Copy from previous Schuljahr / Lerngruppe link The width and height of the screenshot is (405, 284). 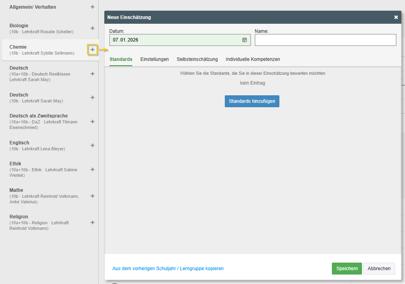(x=168, y=269)
